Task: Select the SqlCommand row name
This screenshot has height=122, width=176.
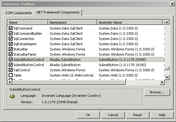Action: 23,28
